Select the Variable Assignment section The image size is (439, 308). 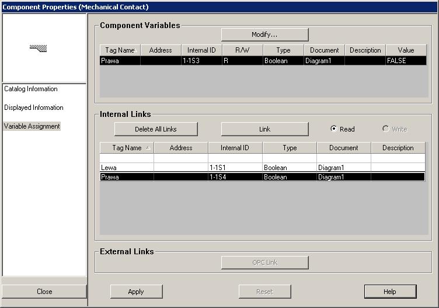point(32,126)
